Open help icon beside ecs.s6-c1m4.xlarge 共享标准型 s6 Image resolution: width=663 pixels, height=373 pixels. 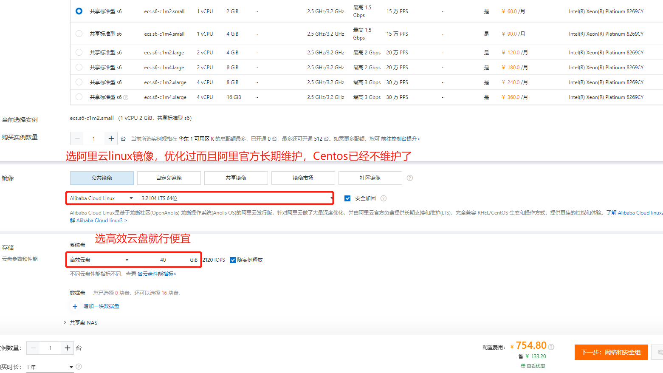pyautogui.click(x=126, y=97)
